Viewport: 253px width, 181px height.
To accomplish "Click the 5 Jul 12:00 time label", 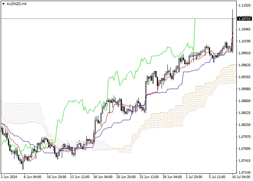I will tap(217, 177).
